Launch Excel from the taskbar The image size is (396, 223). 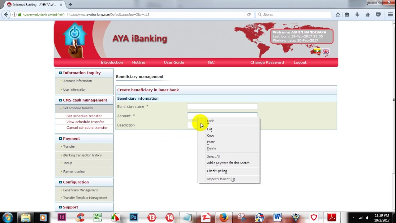[x=98, y=217]
